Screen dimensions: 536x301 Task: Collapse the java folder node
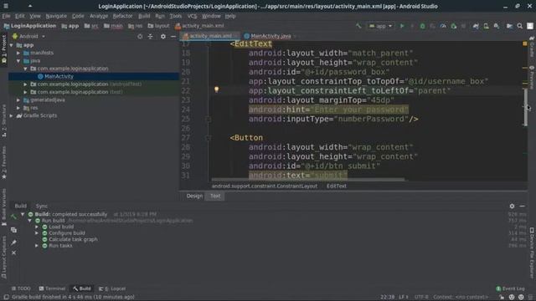(x=18, y=61)
